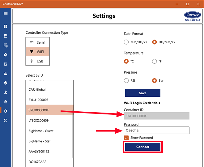Select SRLU0000004 from SSID list
The height and width of the screenshot is (167, 204).
coord(50,110)
